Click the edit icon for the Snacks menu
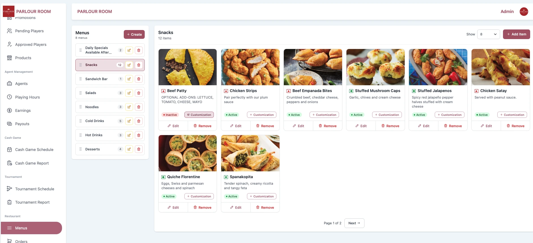This screenshot has width=533, height=243. 129,65
